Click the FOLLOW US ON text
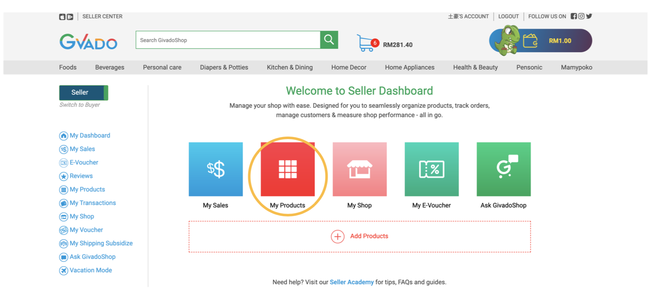Viewport: 663px width, 296px height. point(547,16)
